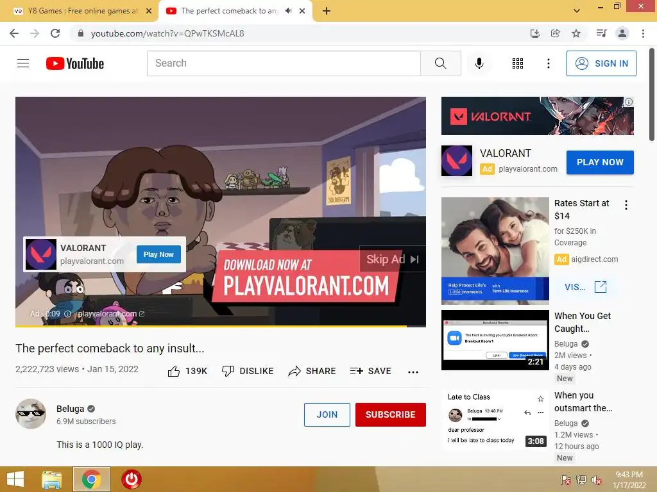Share this page from address bar
This screenshot has height=492, width=657.
pos(555,33)
